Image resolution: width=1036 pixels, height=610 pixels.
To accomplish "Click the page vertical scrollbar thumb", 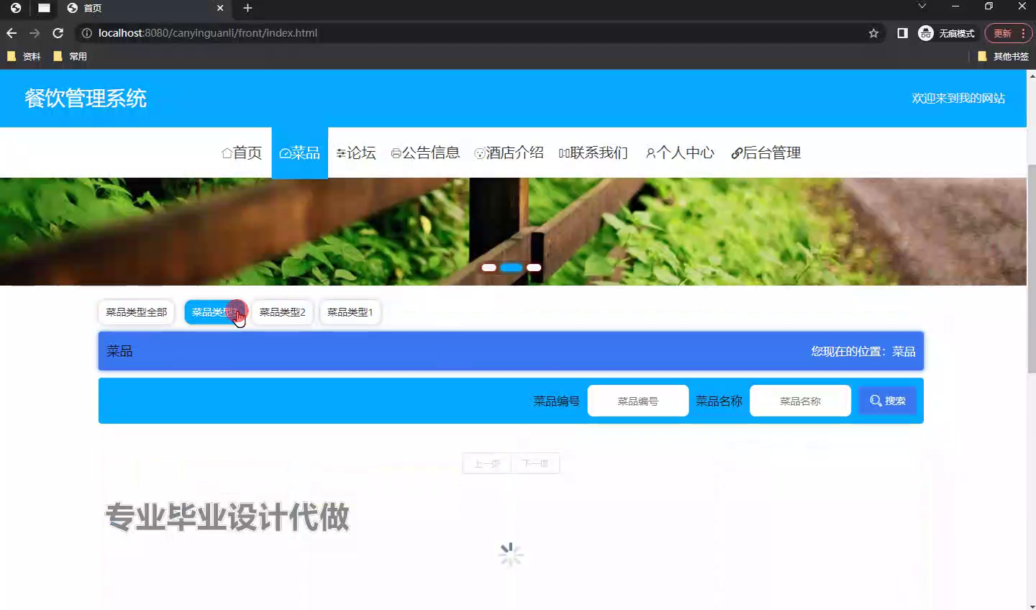I will point(1032,268).
